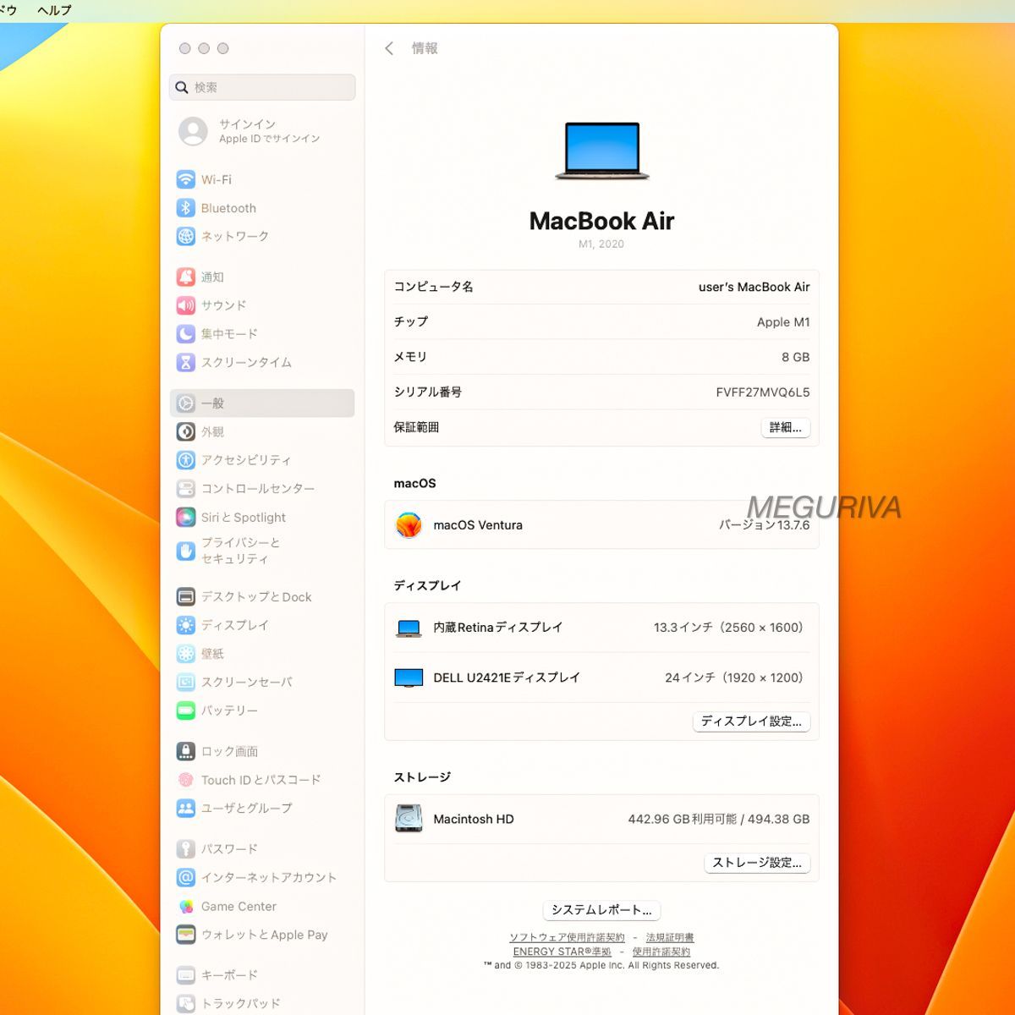Image resolution: width=1015 pixels, height=1015 pixels.
Task: Open キーボード keyboard icon
Action: 185,975
